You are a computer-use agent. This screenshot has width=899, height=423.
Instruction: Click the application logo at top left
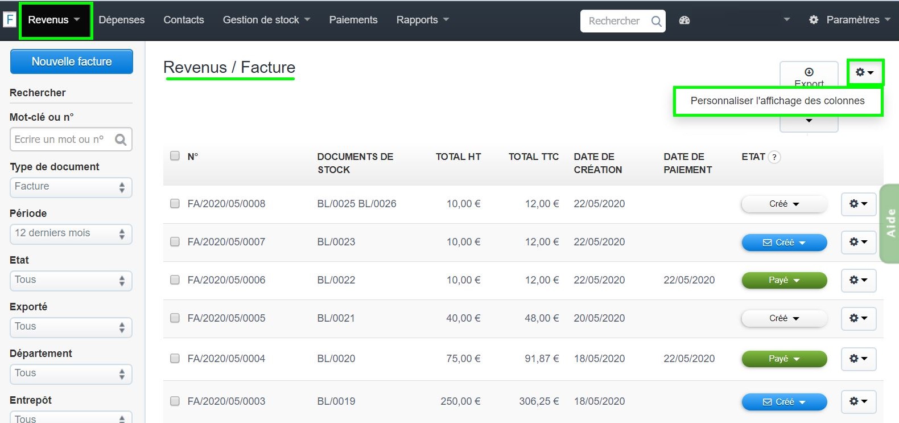(x=10, y=20)
